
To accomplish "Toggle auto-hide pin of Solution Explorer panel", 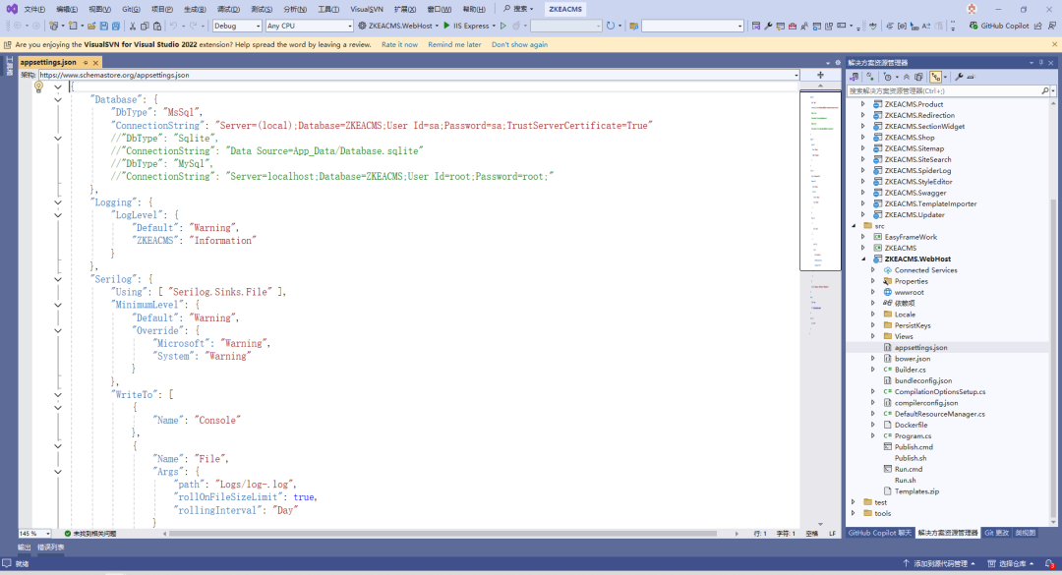I will 1041,62.
